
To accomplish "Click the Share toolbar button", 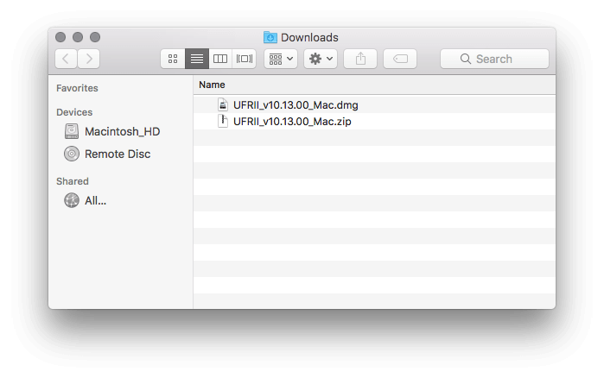I will pyautogui.click(x=360, y=59).
